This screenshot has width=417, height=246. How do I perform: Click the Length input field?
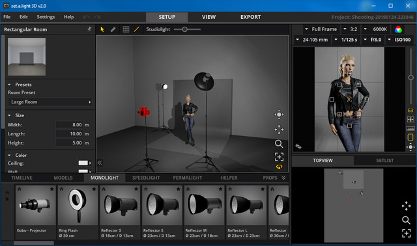(70, 133)
